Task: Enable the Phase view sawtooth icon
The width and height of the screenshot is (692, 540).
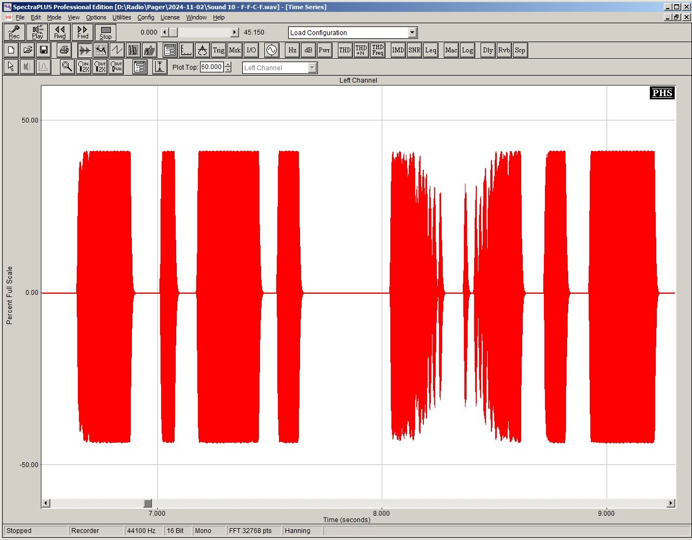Action: (117, 50)
